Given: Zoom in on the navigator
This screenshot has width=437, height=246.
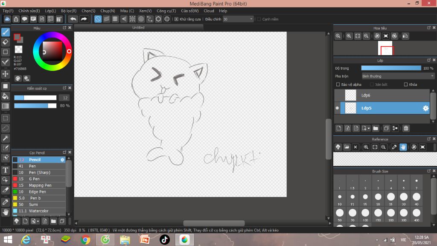Looking at the screenshot, I should pos(349,36).
